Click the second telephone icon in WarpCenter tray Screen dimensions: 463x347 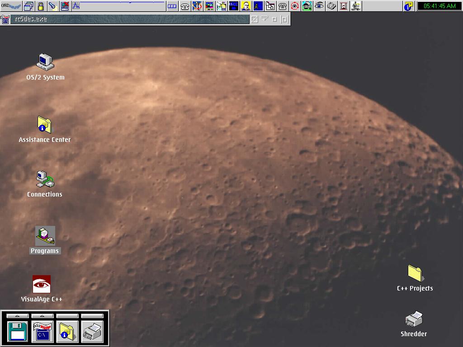click(x=283, y=6)
